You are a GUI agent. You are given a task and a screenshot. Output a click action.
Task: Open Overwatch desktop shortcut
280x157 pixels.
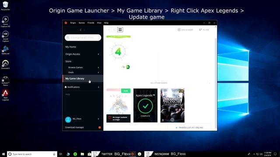(5, 65)
